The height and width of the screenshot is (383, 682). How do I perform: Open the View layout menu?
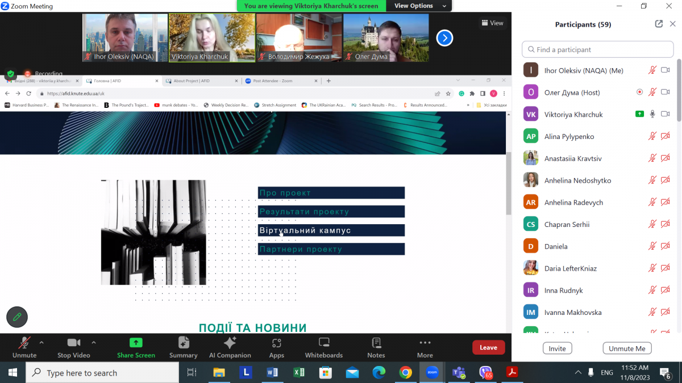tap(492, 23)
